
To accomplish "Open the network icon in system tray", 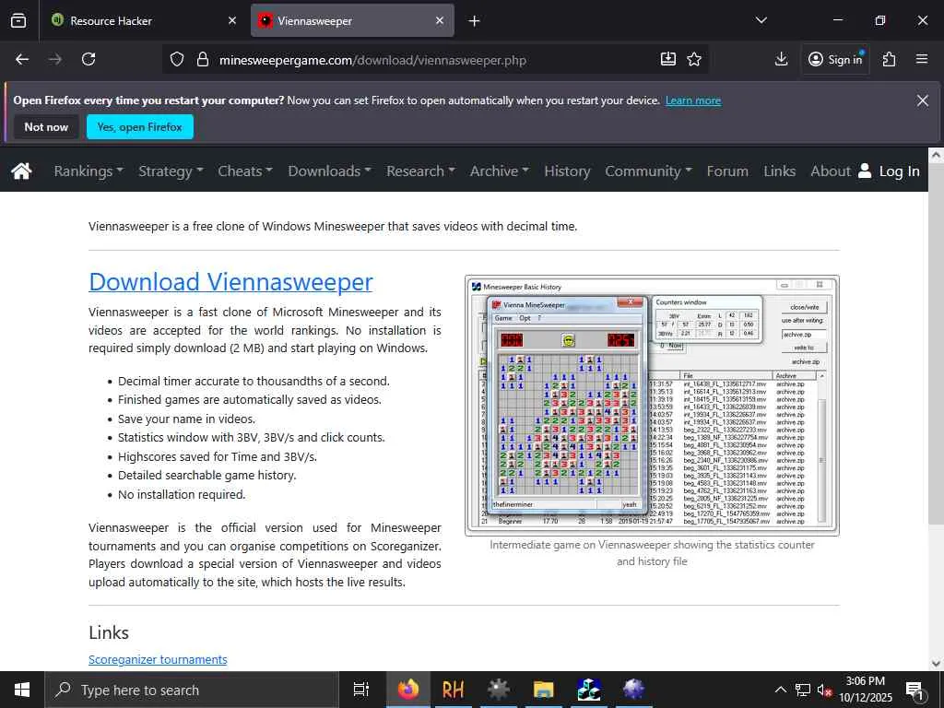I will point(803,690).
